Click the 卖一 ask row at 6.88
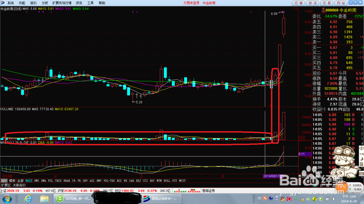Image resolution: width=364 pixels, height=204 pixels. (338, 42)
